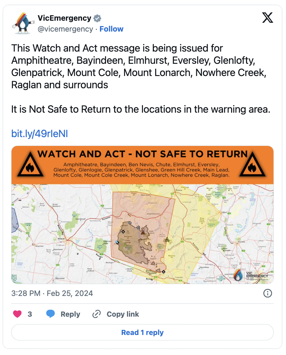Click the left fire warning triangle in banner
The image size is (286, 355).
pos(29,165)
